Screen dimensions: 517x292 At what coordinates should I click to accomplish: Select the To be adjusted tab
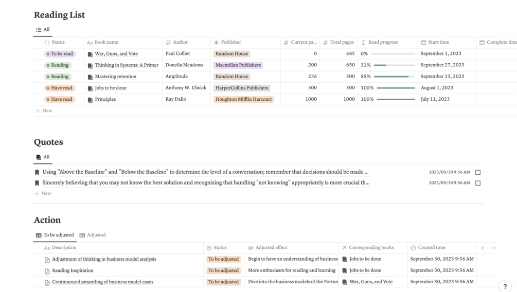55,235
